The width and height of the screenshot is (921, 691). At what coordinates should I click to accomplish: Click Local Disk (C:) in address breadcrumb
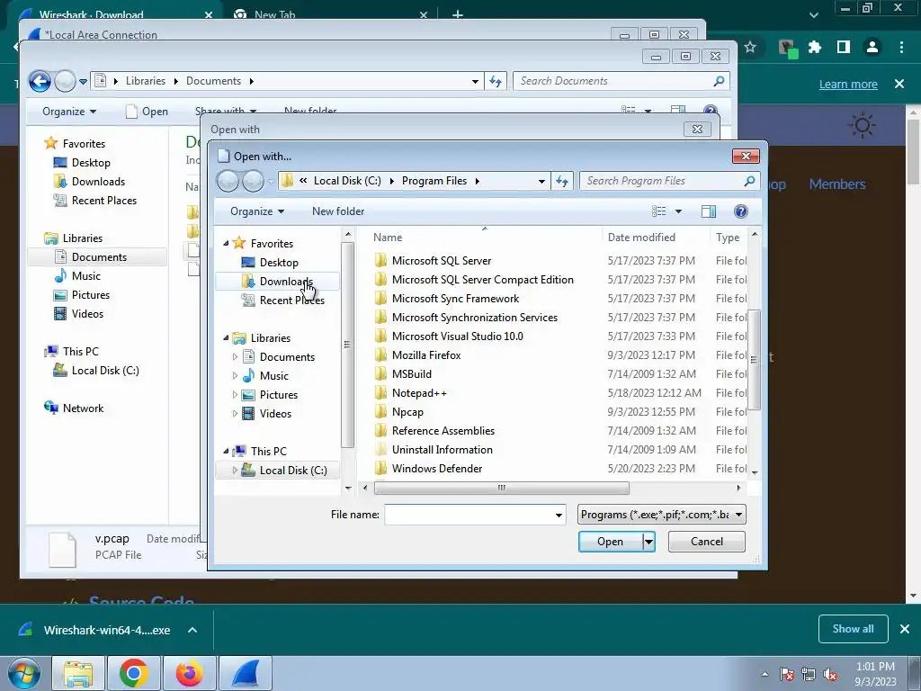(347, 181)
